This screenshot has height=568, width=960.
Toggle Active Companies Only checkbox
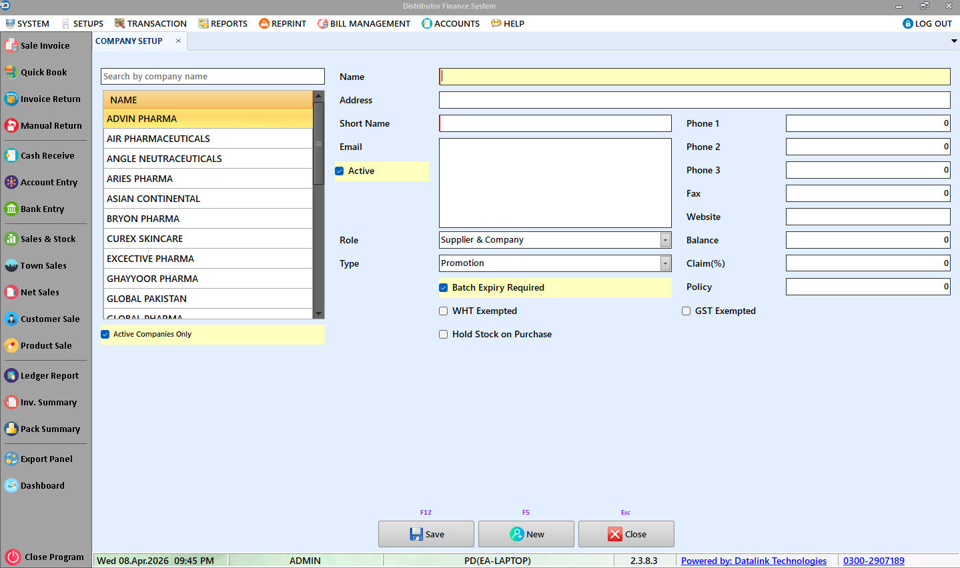pos(105,335)
